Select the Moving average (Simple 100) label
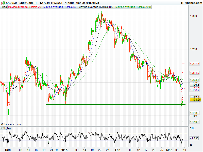 click(x=96, y=7)
